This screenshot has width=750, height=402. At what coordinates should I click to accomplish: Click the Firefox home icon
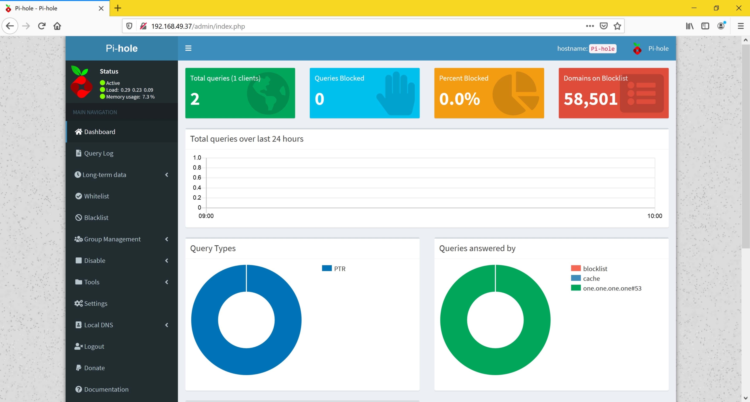click(x=57, y=26)
